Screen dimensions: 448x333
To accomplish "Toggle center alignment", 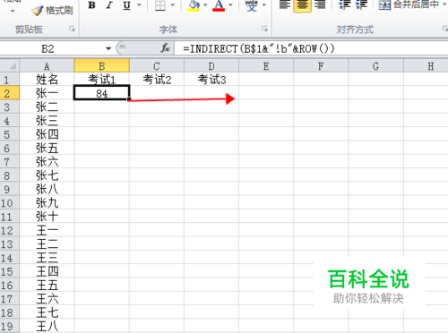I will [x=302, y=5].
